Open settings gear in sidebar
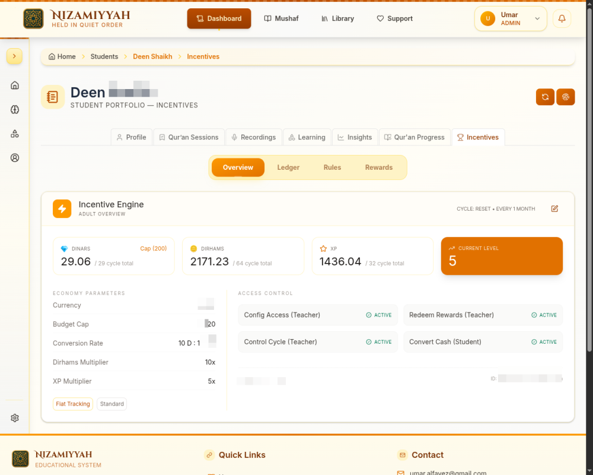Image resolution: width=593 pixels, height=475 pixels. click(x=15, y=418)
